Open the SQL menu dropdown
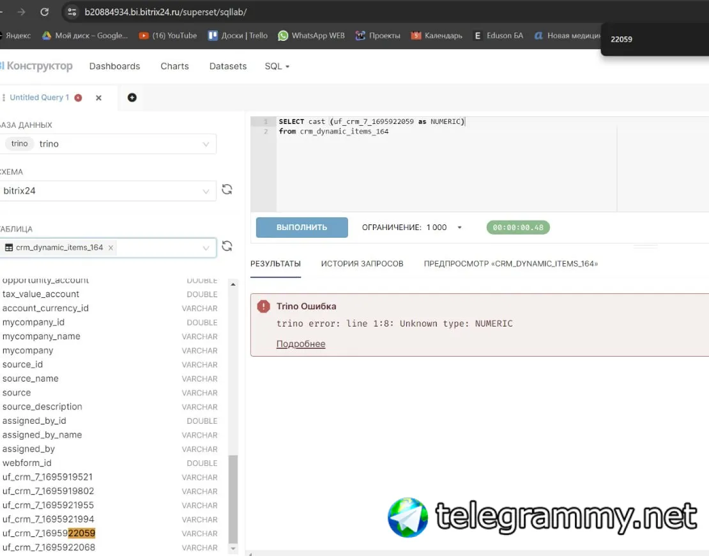Screen dimensions: 709x556 [277, 66]
